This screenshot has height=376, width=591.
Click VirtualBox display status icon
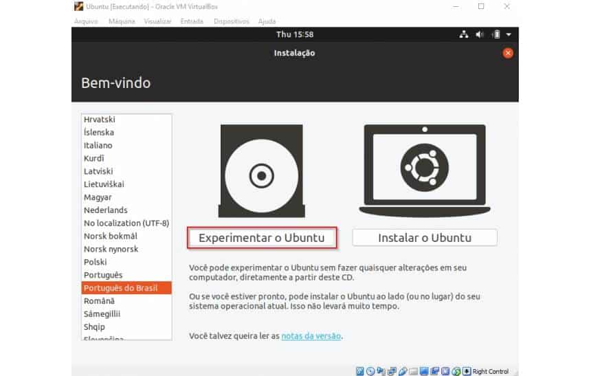click(425, 371)
